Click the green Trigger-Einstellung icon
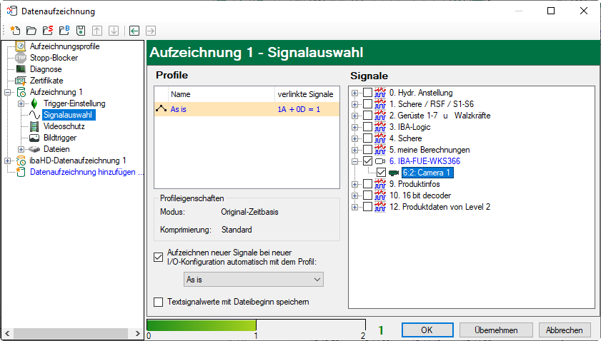The width and height of the screenshot is (601, 341). 34,103
